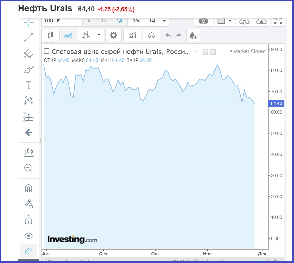Click the Investing.com logo link

click(x=72, y=240)
